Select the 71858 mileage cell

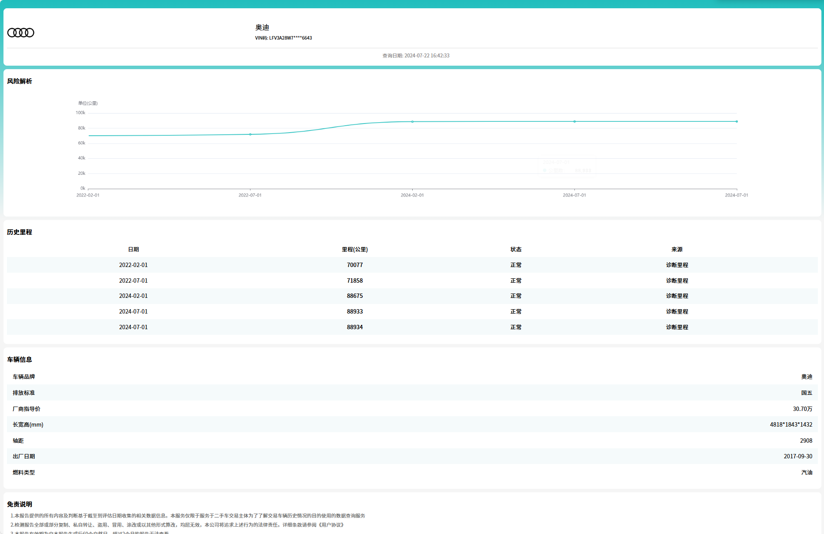[x=354, y=281]
